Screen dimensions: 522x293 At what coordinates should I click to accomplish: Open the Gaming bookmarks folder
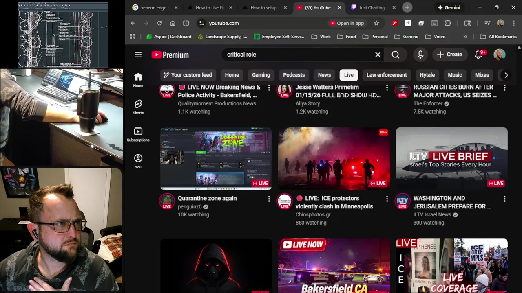coord(406,37)
